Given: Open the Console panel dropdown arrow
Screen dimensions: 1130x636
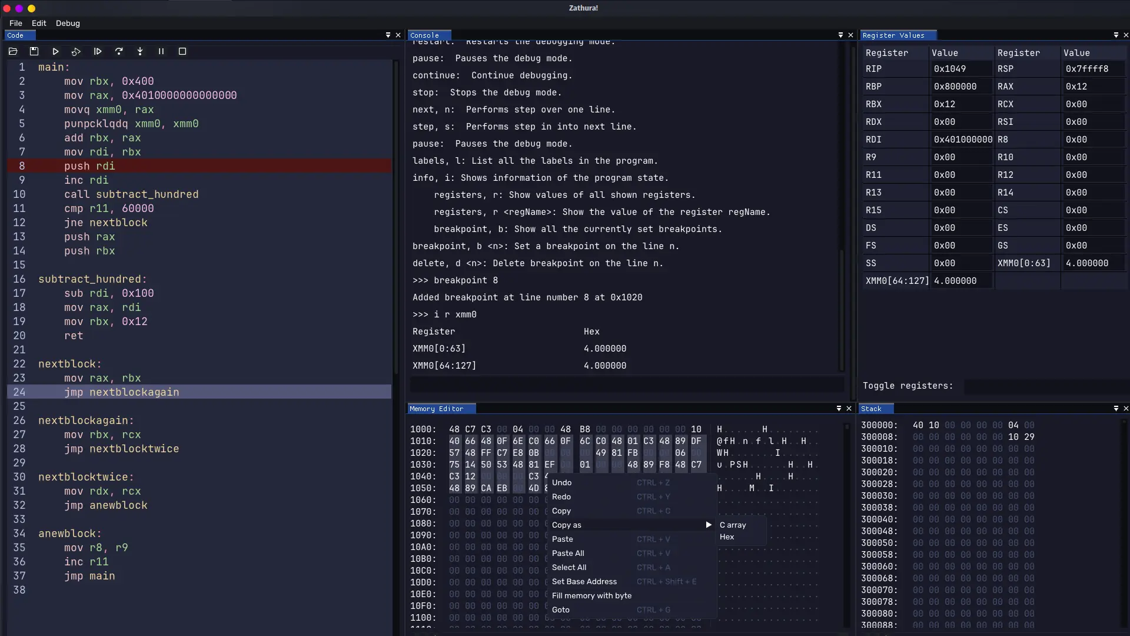Looking at the screenshot, I should [x=840, y=35].
